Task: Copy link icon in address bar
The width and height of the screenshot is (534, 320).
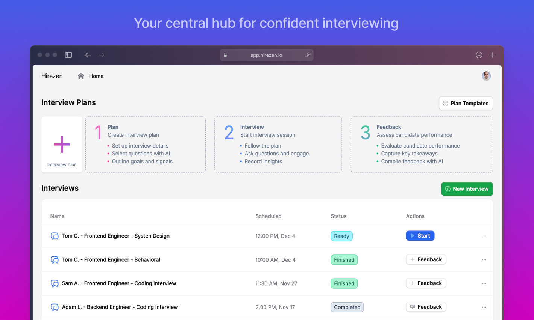Action: (x=308, y=55)
